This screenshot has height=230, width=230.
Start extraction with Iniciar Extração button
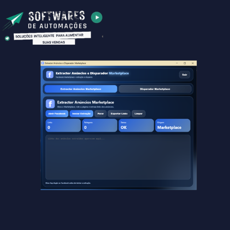click(81, 114)
